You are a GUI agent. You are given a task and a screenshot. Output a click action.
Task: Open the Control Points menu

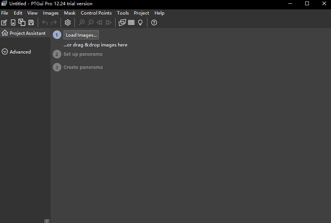point(96,13)
